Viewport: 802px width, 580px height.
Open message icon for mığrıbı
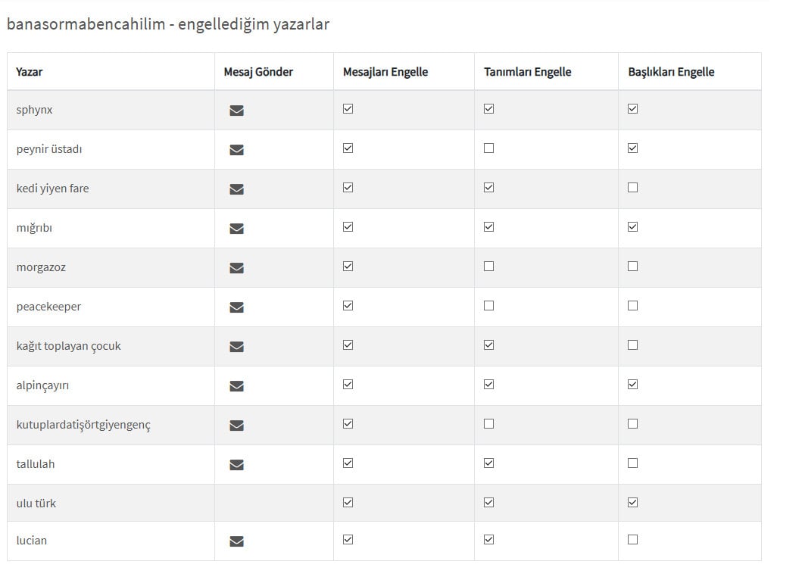click(236, 229)
